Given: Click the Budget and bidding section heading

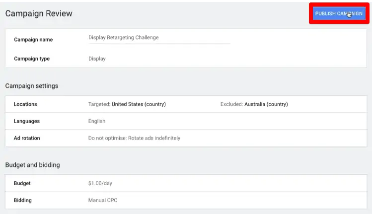Looking at the screenshot, I should point(33,165).
